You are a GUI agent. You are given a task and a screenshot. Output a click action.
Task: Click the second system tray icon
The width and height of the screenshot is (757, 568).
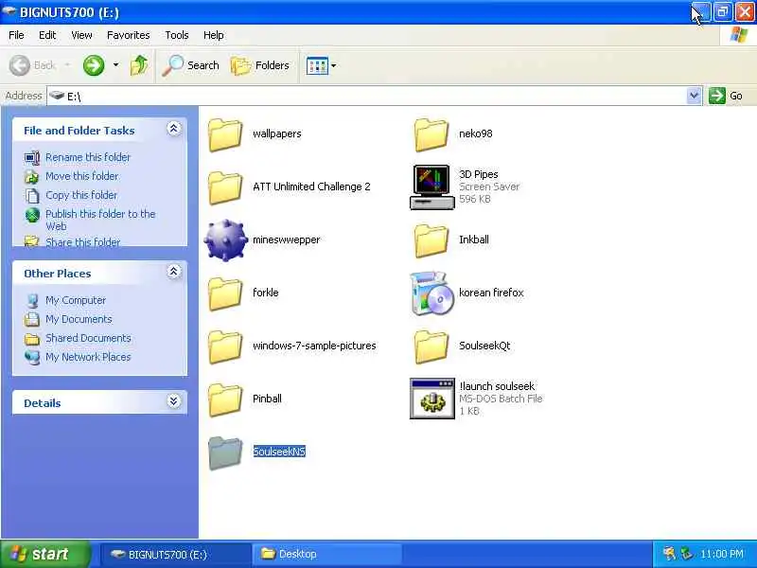click(x=686, y=554)
